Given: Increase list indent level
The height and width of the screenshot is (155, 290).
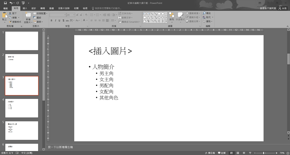Looking at the screenshot, I should tap(108, 15).
